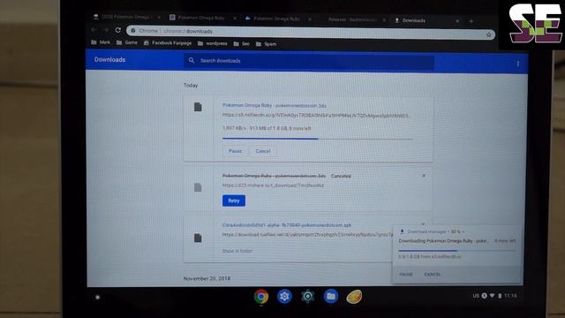
Task: Open the CitraAndroid apk file name link
Action: pos(286,225)
